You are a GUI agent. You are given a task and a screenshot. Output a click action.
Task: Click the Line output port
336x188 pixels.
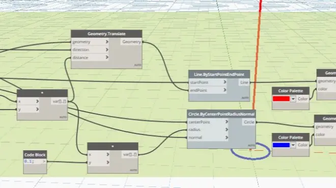click(244, 83)
